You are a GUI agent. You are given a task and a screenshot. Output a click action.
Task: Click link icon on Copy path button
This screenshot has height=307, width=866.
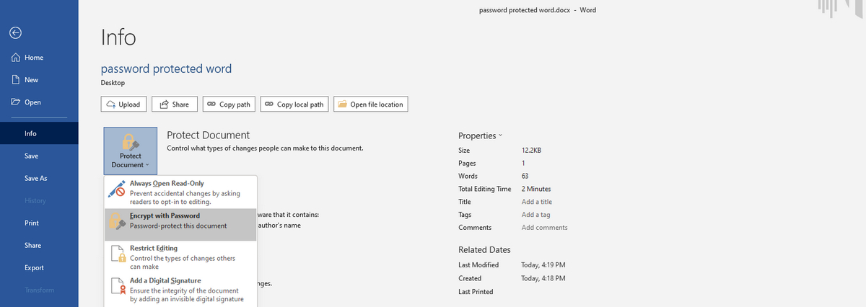(x=211, y=104)
